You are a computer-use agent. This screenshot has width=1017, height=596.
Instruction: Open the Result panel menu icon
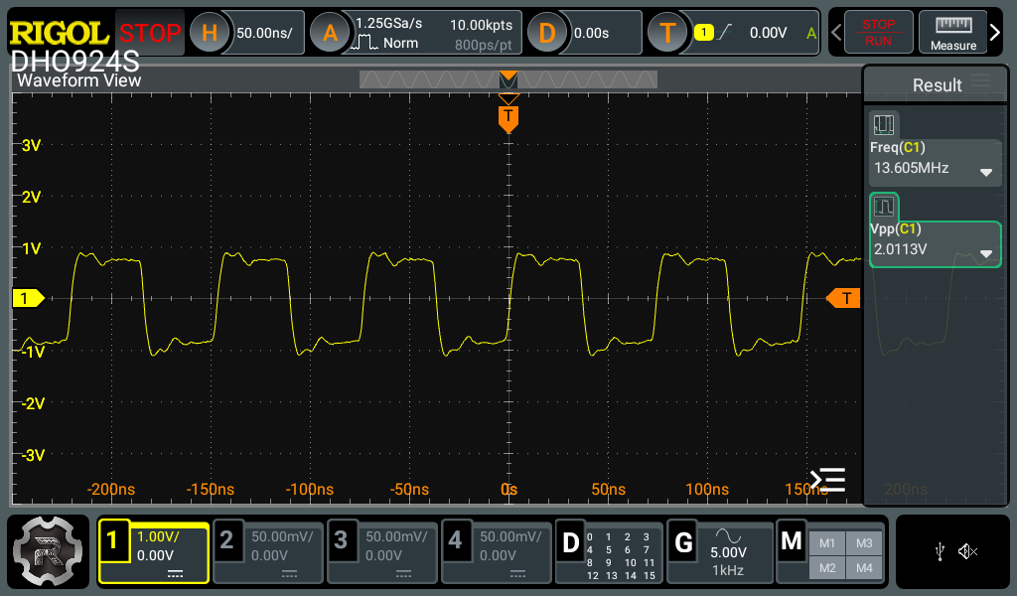coord(980,80)
